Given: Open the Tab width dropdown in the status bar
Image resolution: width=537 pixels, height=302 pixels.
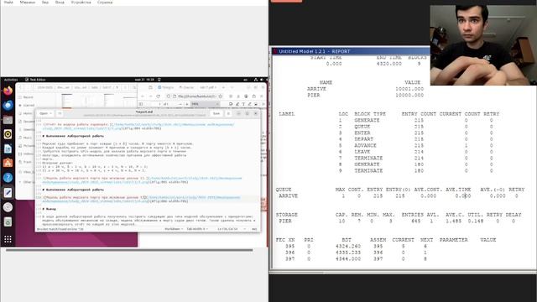Looking at the screenshot, I should (x=197, y=229).
